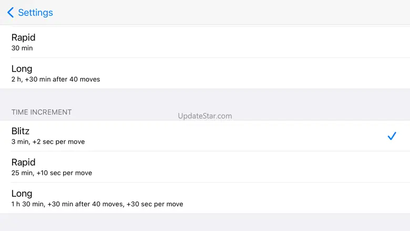Tap the blue back chevron icon
The height and width of the screenshot is (231, 410).
[11, 12]
